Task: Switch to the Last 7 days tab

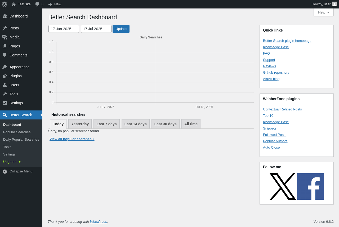Action: click(106, 124)
